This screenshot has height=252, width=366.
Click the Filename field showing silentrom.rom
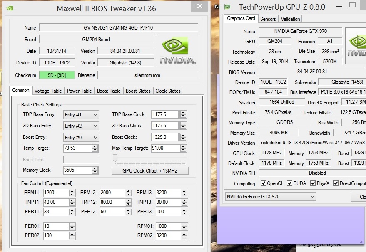147,75
